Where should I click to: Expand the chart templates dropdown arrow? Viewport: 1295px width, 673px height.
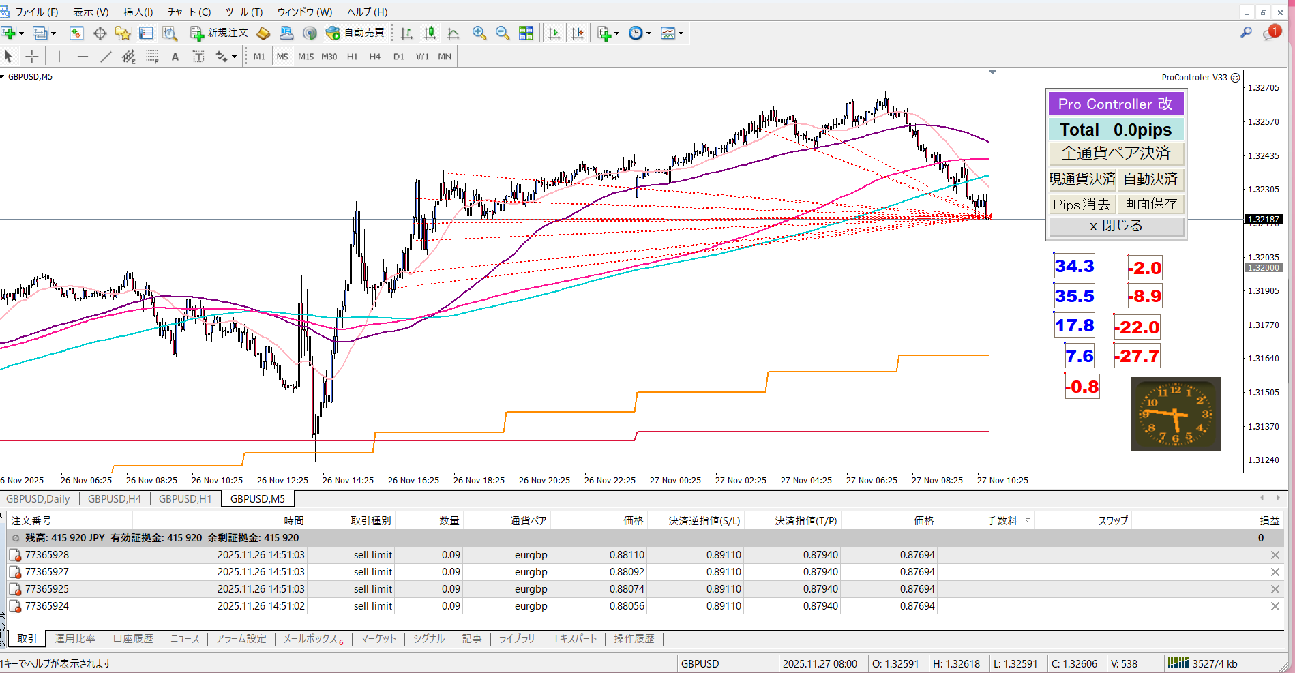(681, 33)
